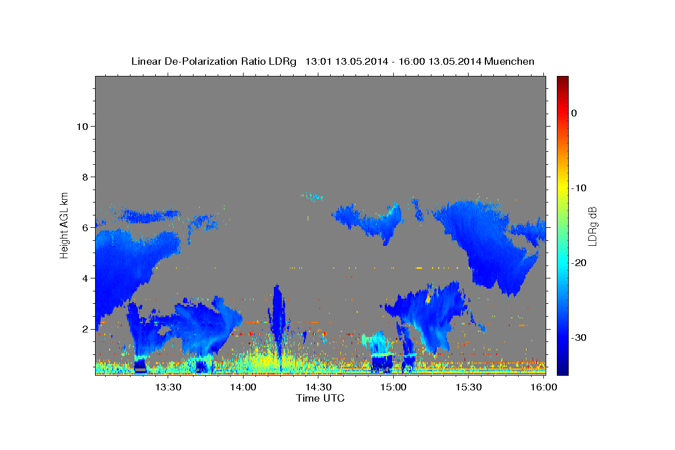Click the 13:30 time tick label

168,388
